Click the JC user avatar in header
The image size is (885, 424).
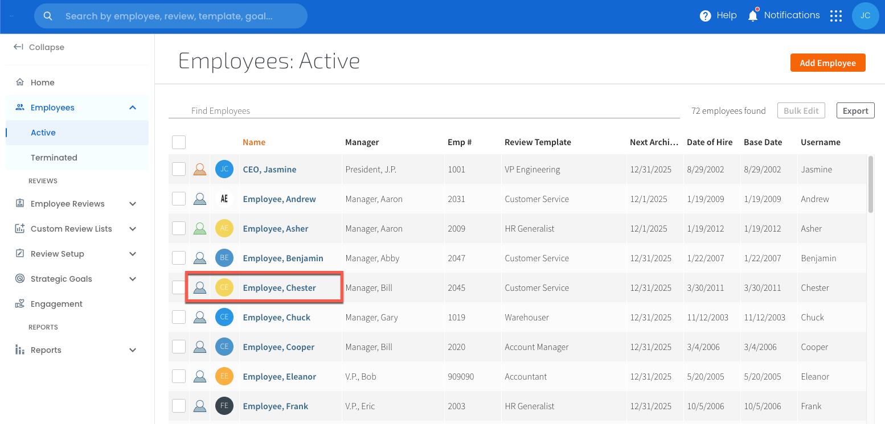tap(865, 16)
